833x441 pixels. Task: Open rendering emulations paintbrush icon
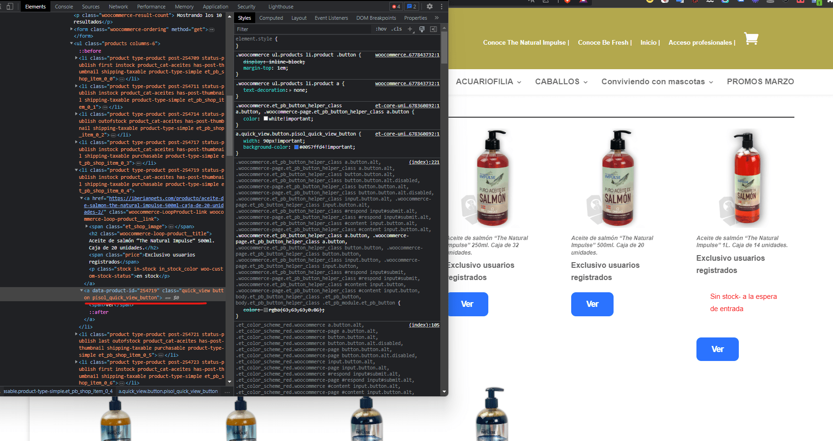(x=422, y=29)
